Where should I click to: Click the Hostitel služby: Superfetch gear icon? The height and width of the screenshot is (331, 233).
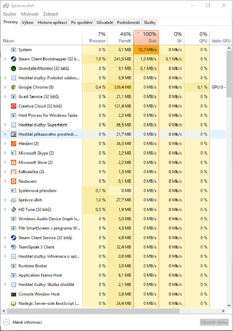tap(14, 125)
